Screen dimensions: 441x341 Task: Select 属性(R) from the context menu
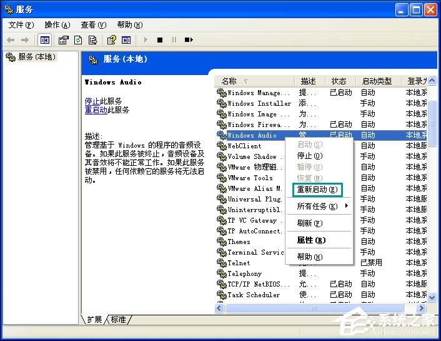(311, 240)
